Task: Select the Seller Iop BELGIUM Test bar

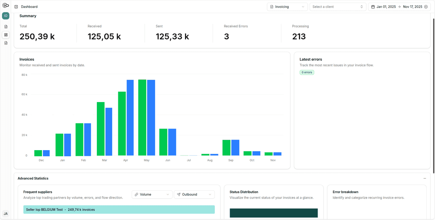Action: 119,209
